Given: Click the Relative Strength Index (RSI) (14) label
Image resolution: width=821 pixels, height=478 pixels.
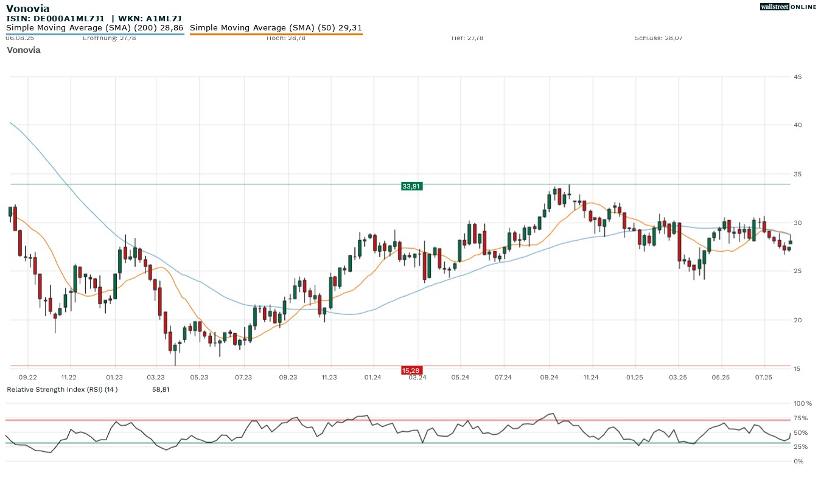Looking at the screenshot, I should point(62,389).
